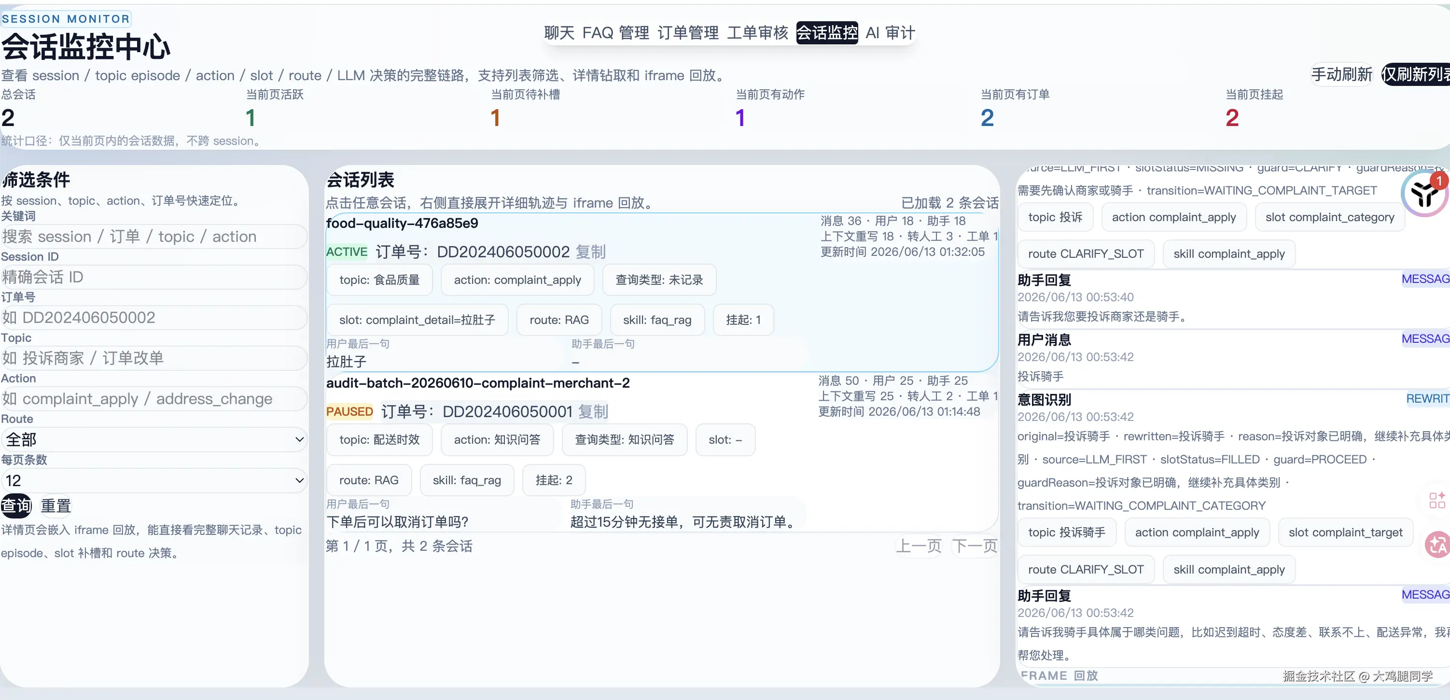
Task: Click the 'topic 投诉骑手' chip
Action: (1067, 532)
